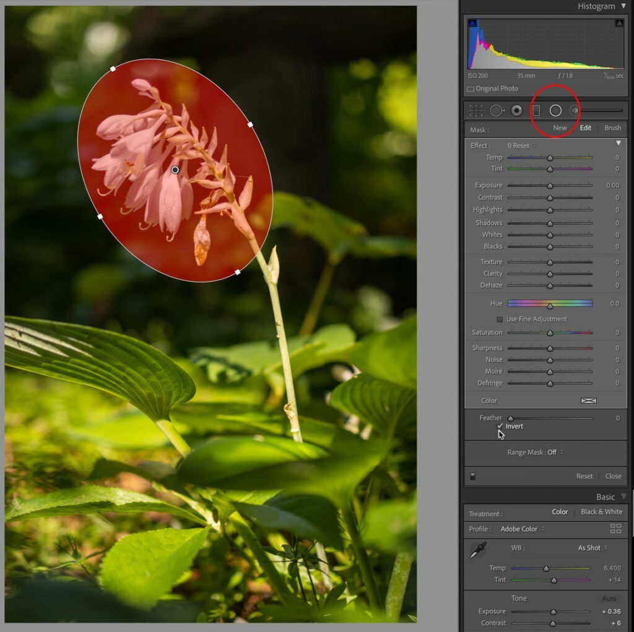Click the Moiré slider handle
634x632 pixels.
click(x=550, y=372)
